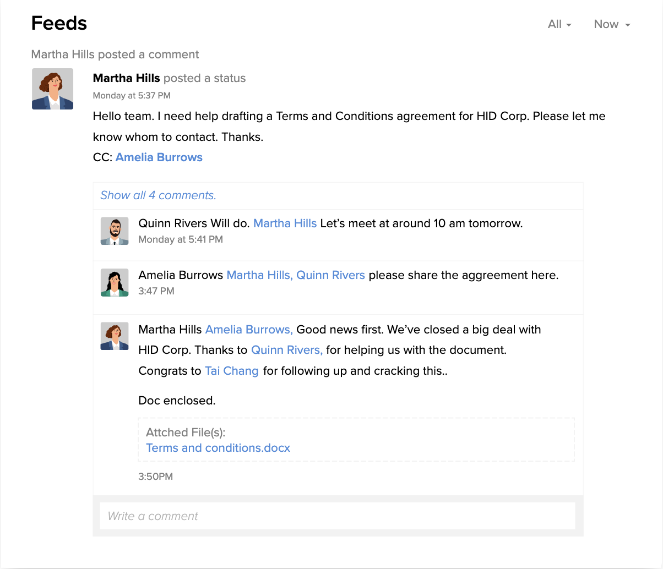Viewport: 663px width, 569px height.
Task: Open Amelia Burrows link in CC line
Action: (159, 157)
